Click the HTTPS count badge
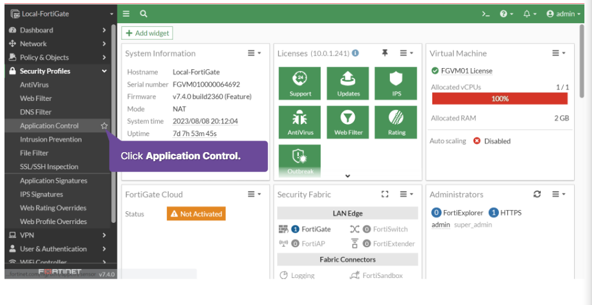The width and height of the screenshot is (592, 305). point(493,213)
